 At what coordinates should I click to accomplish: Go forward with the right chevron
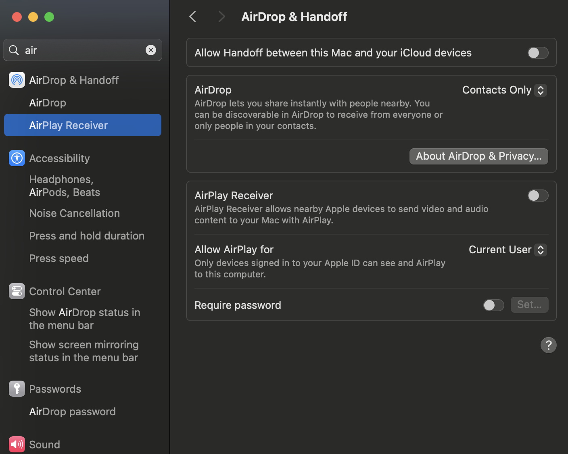(x=221, y=17)
